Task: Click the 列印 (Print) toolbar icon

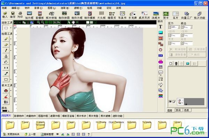Action: click(x=20, y=15)
